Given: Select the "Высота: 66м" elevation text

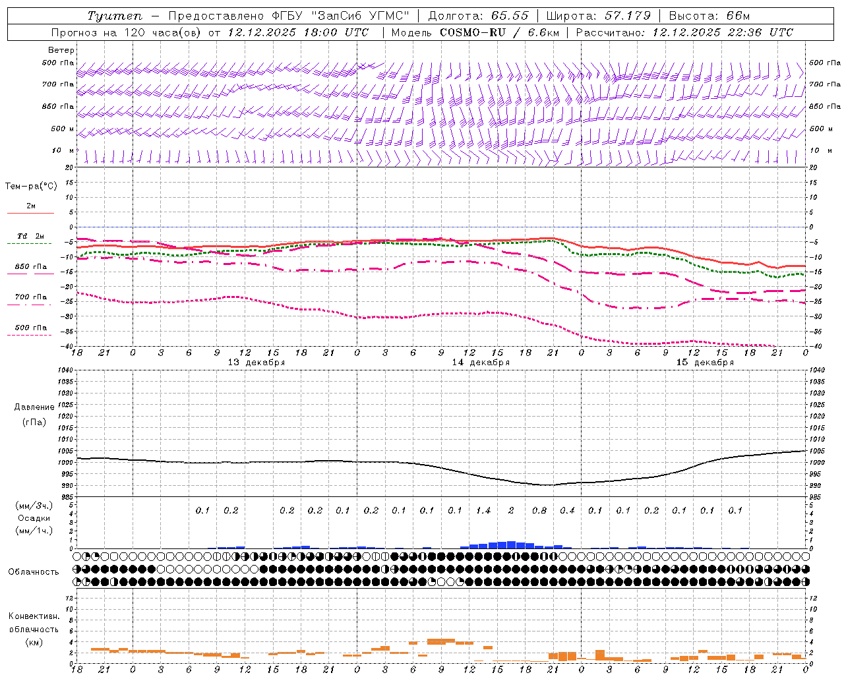Looking at the screenshot, I should coord(709,16).
